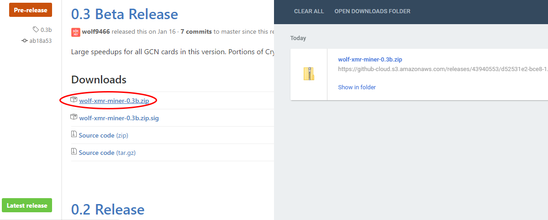This screenshot has height=220, width=548.
Task: Click the tag icon next to 0.3b
Action: (x=36, y=30)
